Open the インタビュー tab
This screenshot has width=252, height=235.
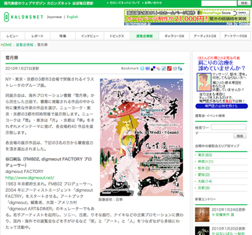pos(90,36)
